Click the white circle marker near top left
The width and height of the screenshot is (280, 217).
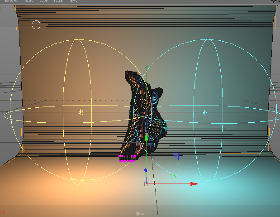coord(36,25)
